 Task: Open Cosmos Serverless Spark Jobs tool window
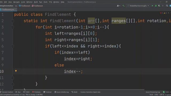[x=90, y=92]
